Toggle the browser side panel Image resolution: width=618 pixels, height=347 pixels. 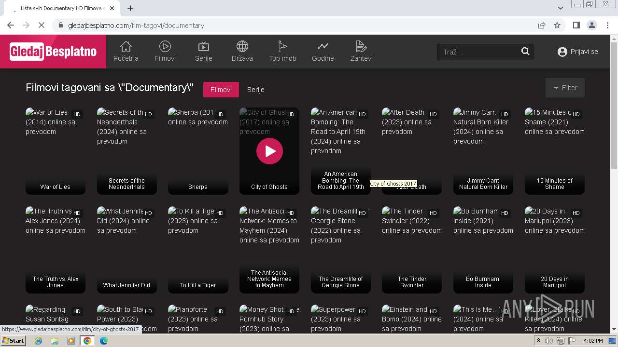click(x=576, y=26)
